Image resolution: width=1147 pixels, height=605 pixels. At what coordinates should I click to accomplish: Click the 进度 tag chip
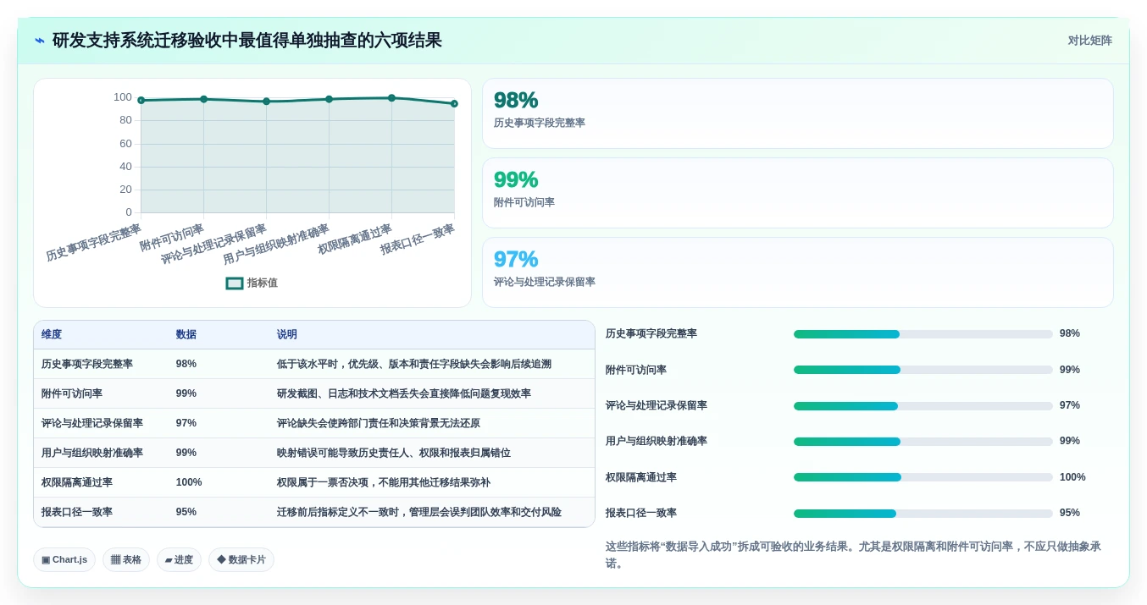coord(179,560)
